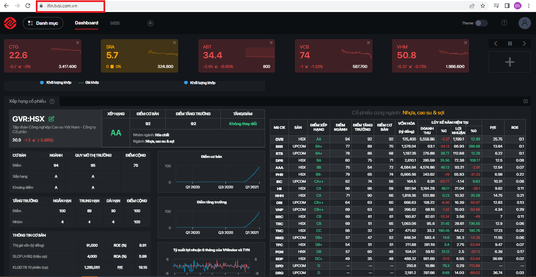The image size is (536, 277).
Task: Show info for Xếp hạng cổ phiếu
Action: click(52, 101)
